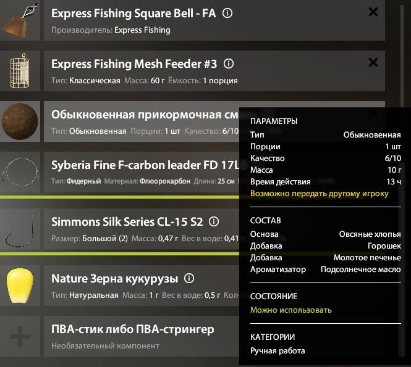Click the Nature Зерна кукурузы title
Image resolution: width=411 pixels, height=367 pixels.
tap(115, 279)
